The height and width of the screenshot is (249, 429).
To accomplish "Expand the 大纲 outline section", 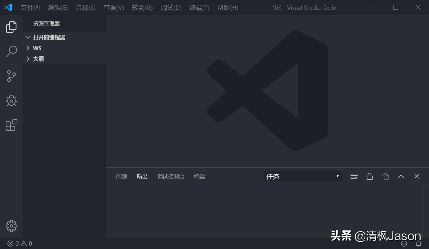I will click(65, 59).
